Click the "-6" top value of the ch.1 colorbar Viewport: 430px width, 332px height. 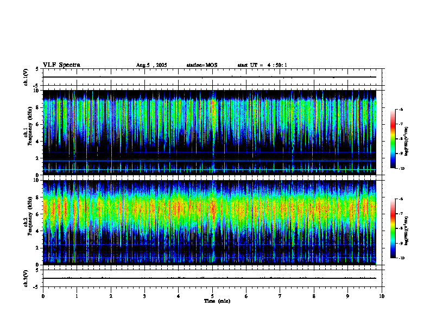click(401, 109)
